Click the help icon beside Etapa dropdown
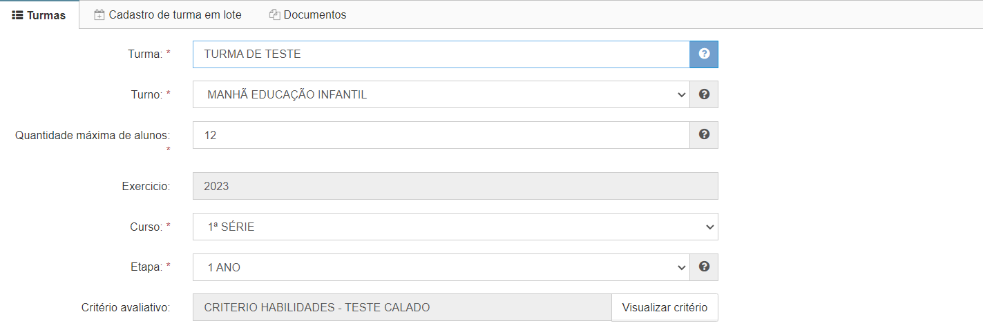Image resolution: width=983 pixels, height=332 pixels. click(704, 267)
